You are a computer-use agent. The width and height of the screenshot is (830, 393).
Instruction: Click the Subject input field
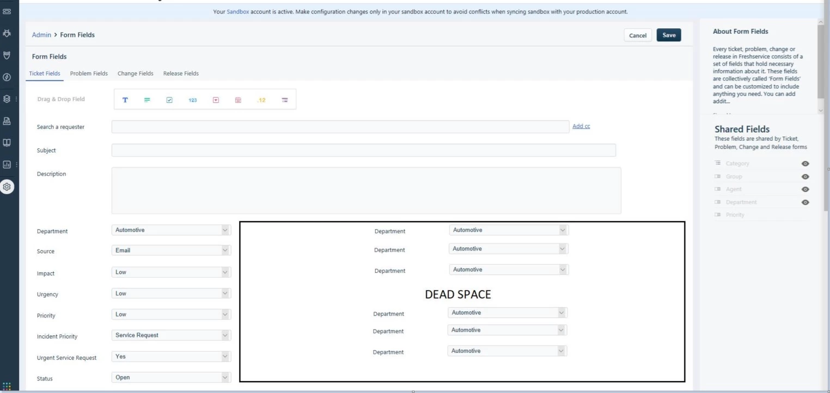364,150
